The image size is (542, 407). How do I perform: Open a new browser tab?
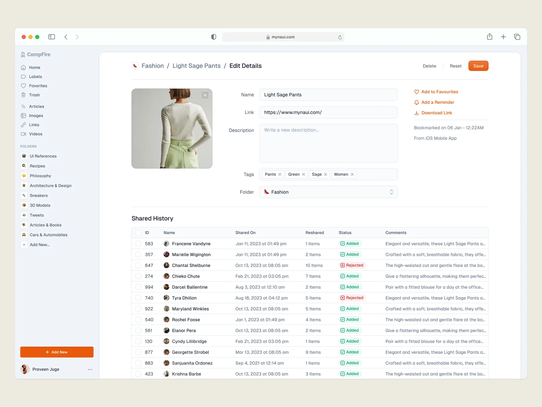(503, 37)
